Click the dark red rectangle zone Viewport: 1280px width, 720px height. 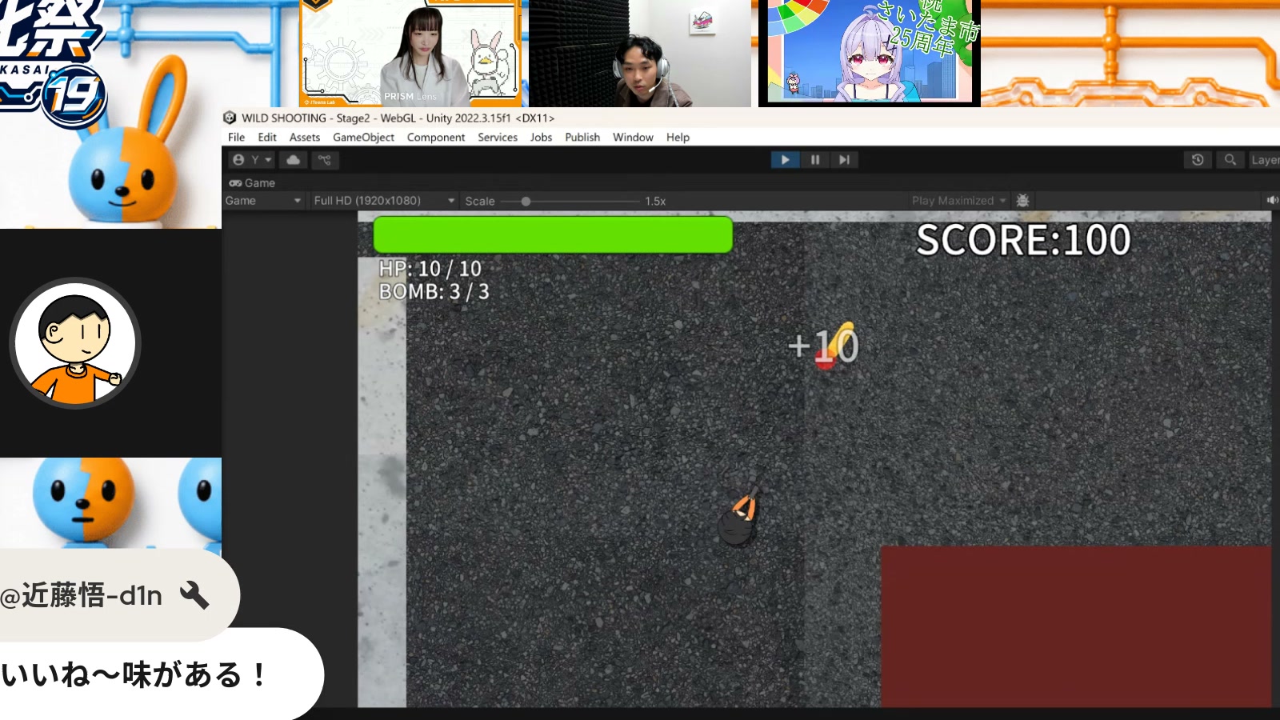pyautogui.click(x=1076, y=626)
